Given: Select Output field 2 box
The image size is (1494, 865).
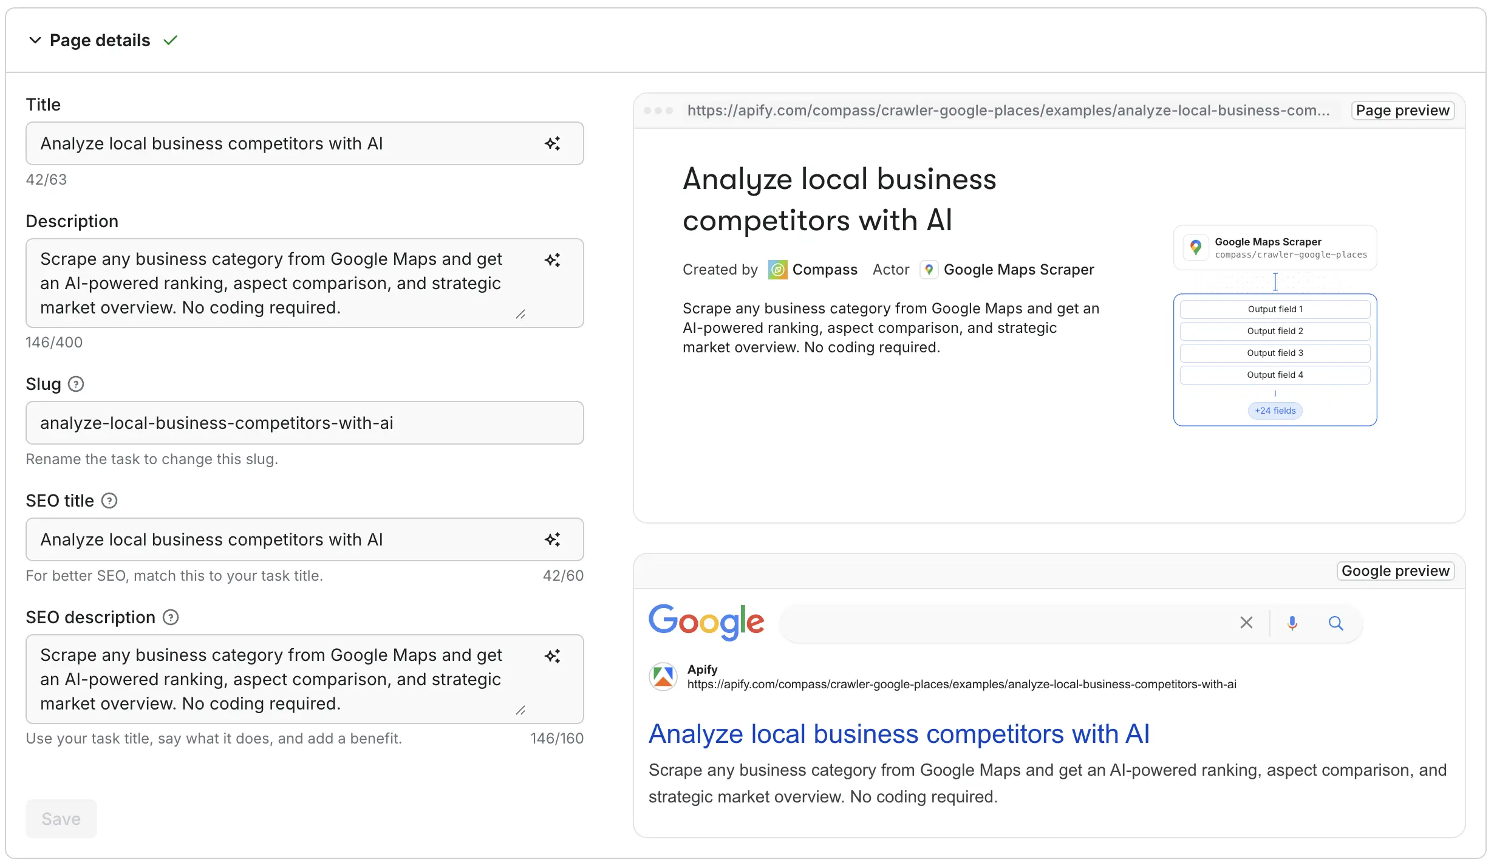Looking at the screenshot, I should [1275, 331].
